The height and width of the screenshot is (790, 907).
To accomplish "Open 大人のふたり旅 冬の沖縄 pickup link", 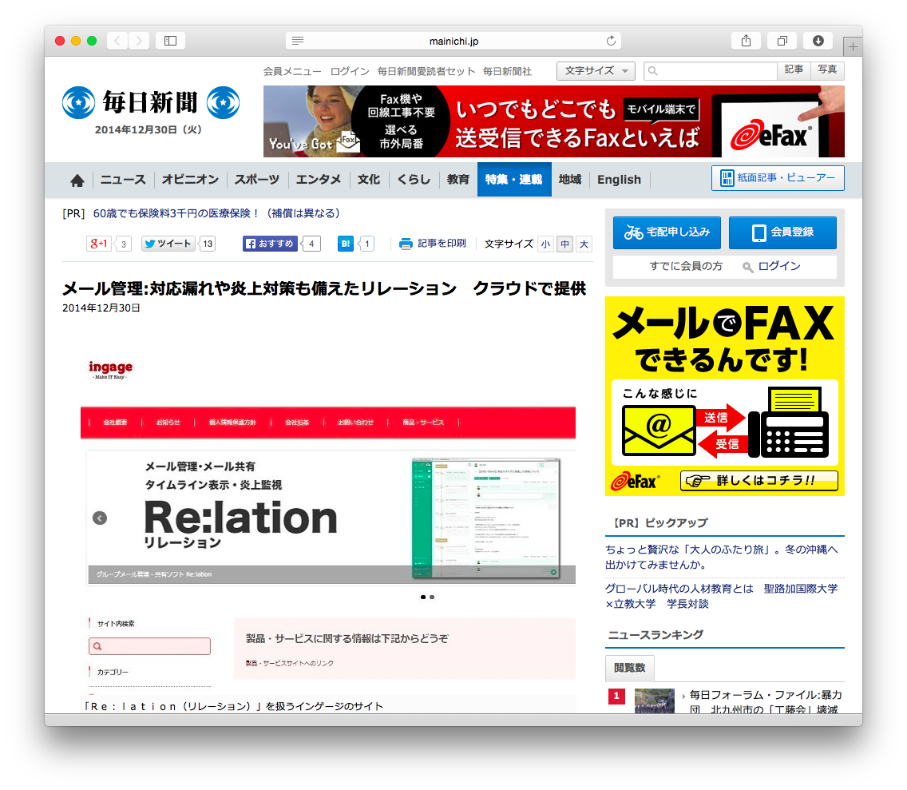I will (x=721, y=557).
